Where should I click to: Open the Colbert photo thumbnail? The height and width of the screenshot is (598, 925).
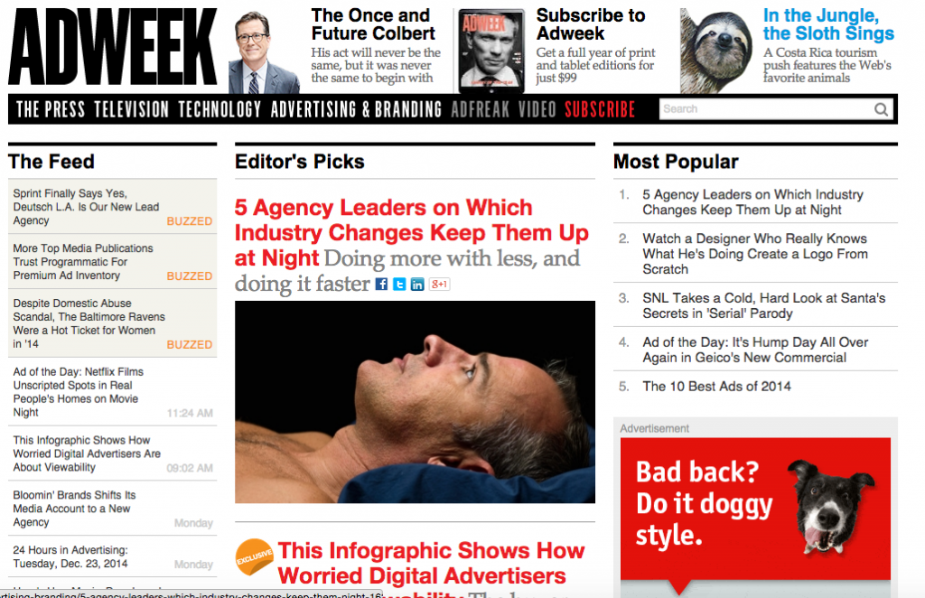tap(265, 51)
